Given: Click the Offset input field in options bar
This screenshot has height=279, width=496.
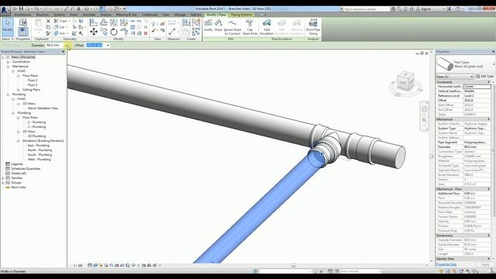Looking at the screenshot, I should click(x=95, y=45).
